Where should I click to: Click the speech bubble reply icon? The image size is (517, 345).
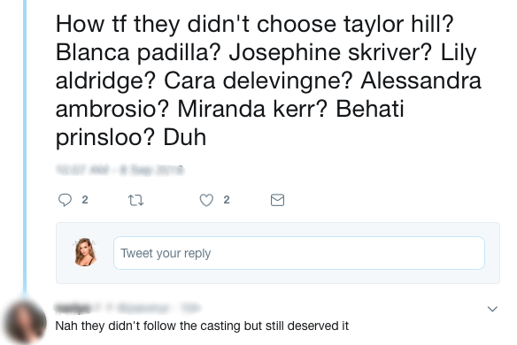click(65, 200)
